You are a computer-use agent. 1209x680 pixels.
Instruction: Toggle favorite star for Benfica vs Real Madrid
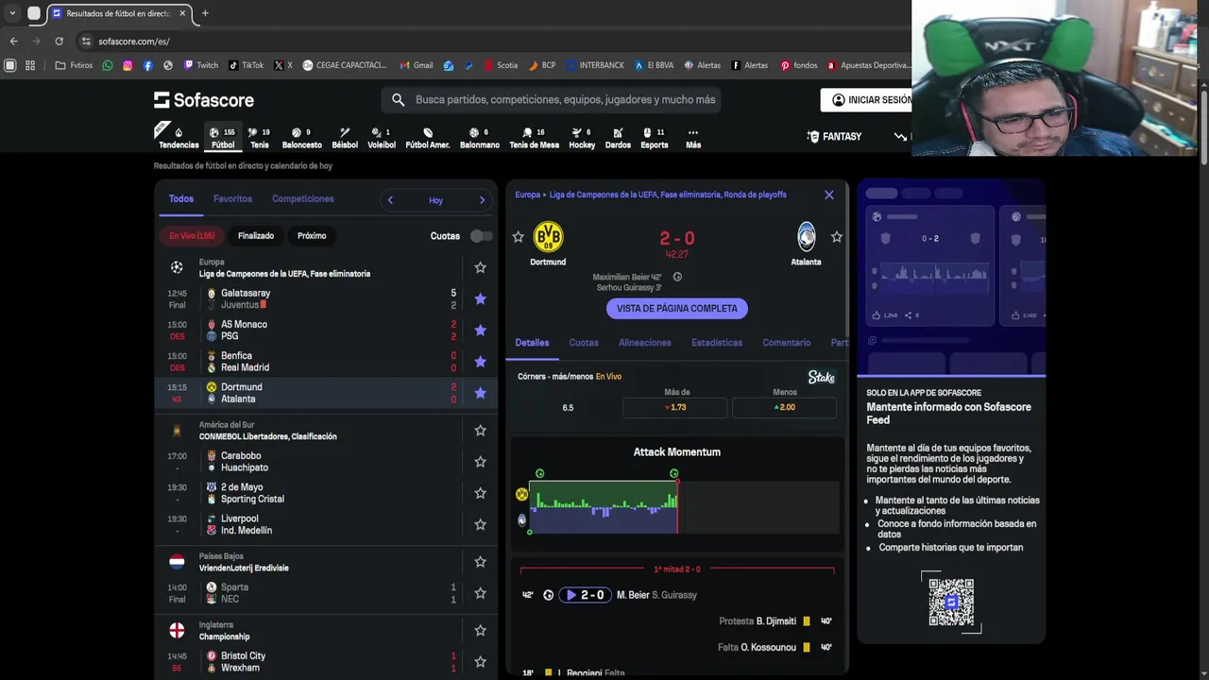point(480,362)
